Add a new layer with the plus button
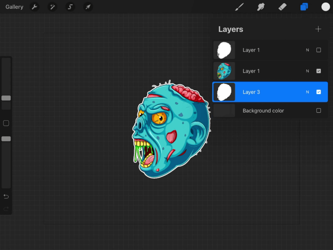The width and height of the screenshot is (333, 250). point(318,29)
